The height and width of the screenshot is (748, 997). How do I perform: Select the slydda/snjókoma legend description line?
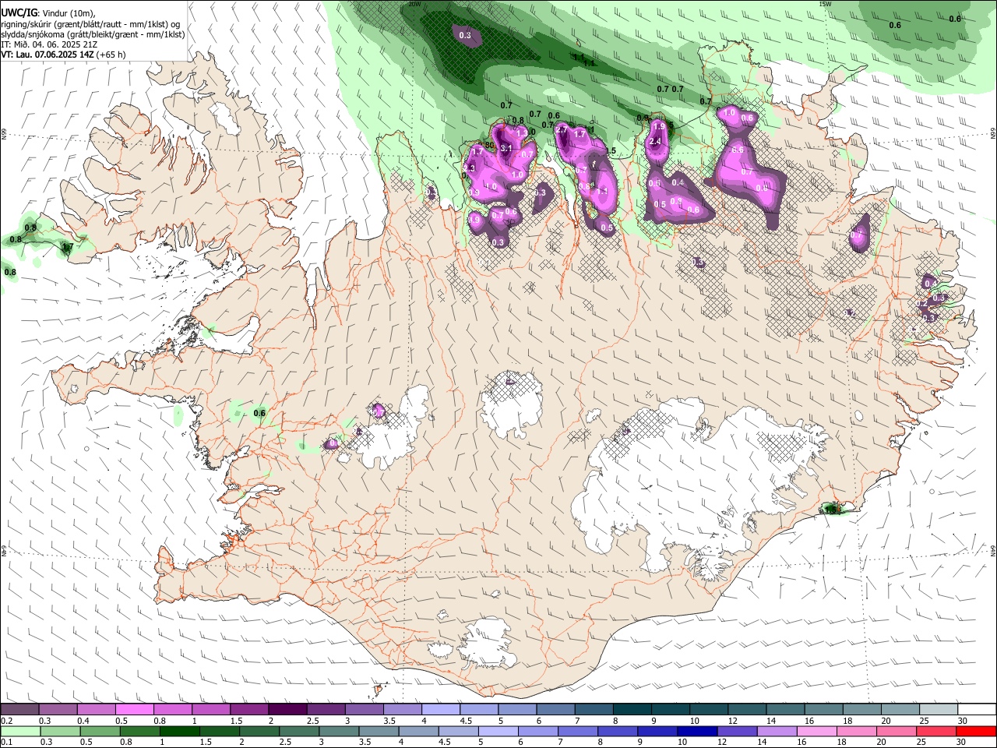pos(93,34)
